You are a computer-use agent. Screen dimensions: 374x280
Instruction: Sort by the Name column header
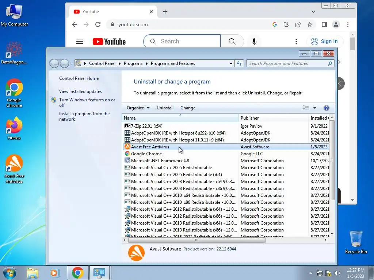pyautogui.click(x=180, y=118)
